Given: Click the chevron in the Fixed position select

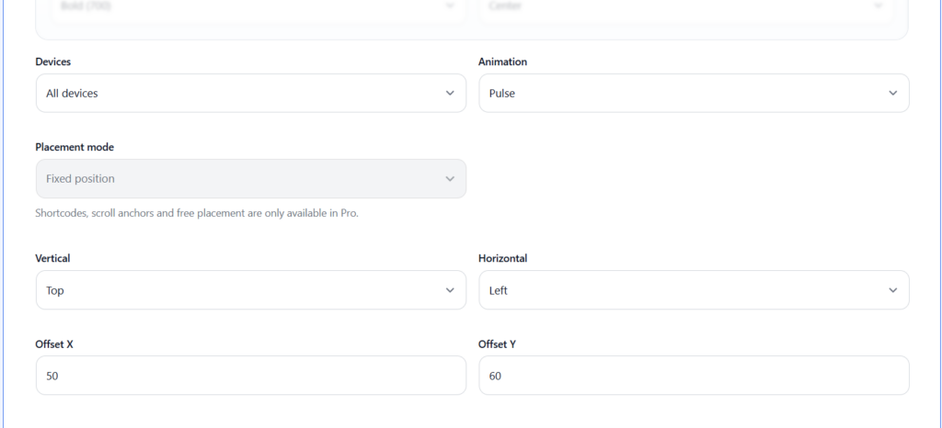Looking at the screenshot, I should click(x=450, y=178).
